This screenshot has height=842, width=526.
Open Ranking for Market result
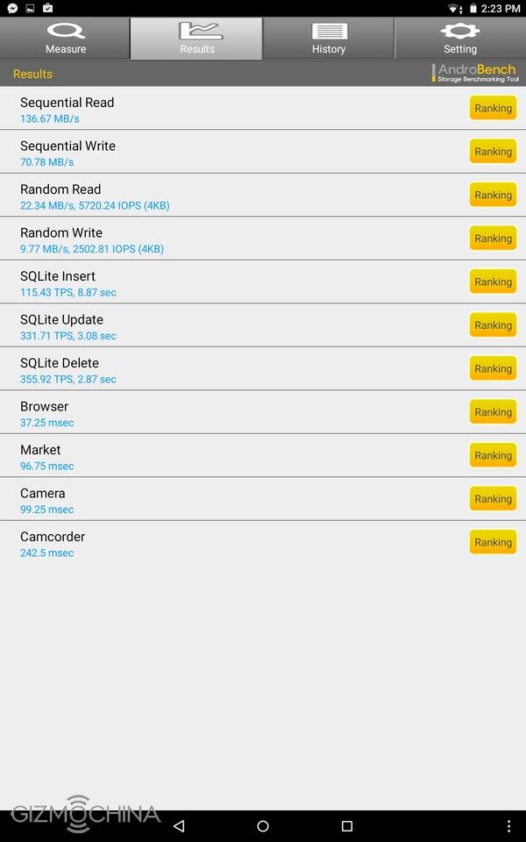(x=493, y=455)
